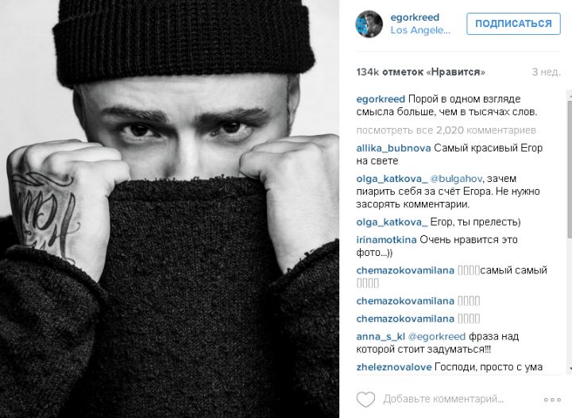
Task: Open egorkreed username in the caption
Action: [381, 99]
